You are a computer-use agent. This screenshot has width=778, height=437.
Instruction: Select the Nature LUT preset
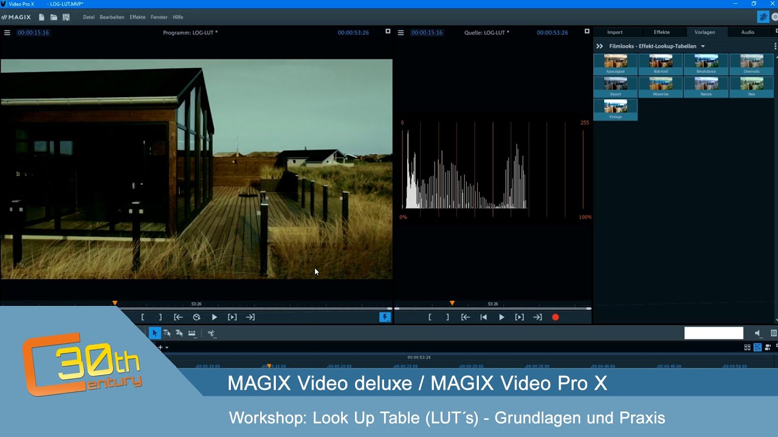706,87
